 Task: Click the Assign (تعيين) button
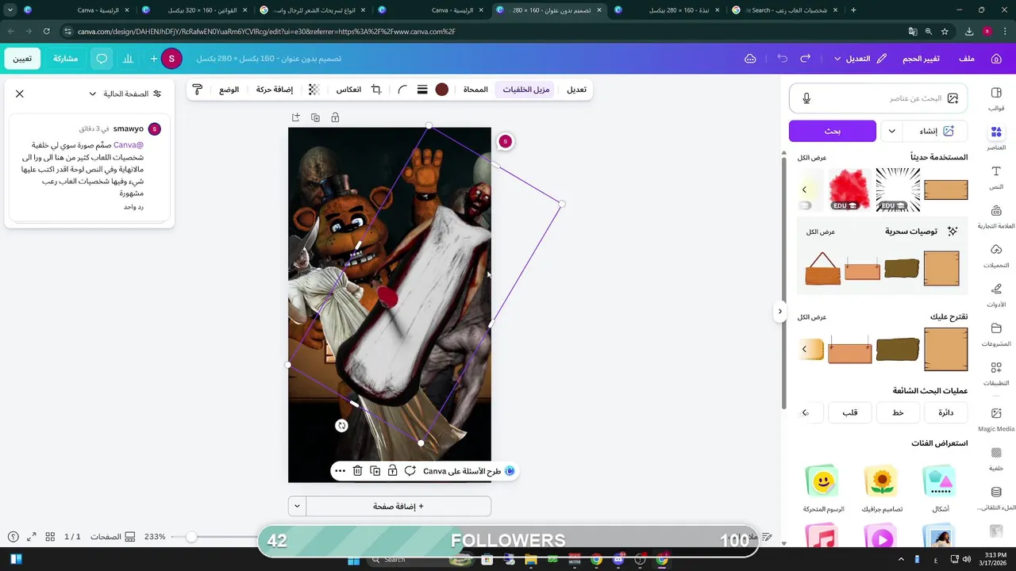coord(22,59)
